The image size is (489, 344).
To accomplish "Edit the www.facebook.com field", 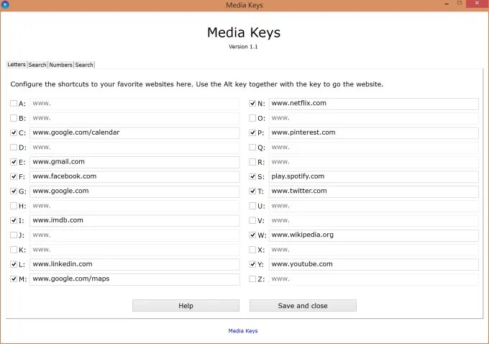I will point(134,177).
